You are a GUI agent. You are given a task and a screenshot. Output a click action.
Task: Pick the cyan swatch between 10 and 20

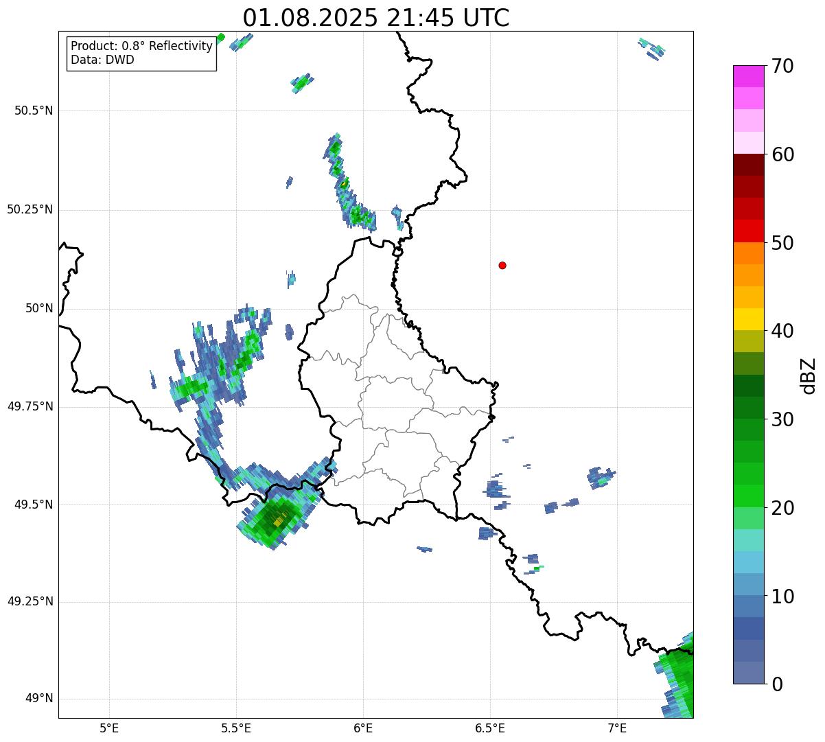click(x=748, y=562)
